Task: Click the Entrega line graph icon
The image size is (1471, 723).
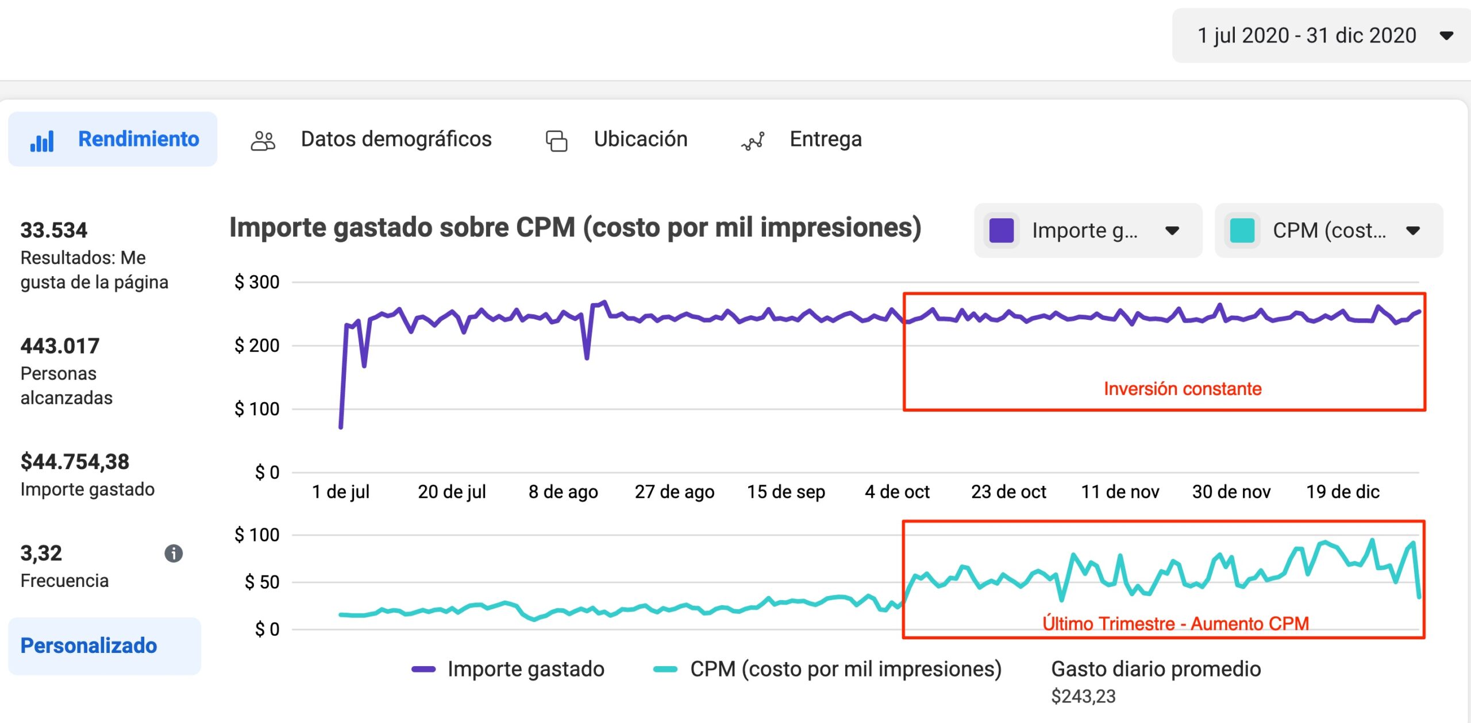Action: [x=753, y=140]
